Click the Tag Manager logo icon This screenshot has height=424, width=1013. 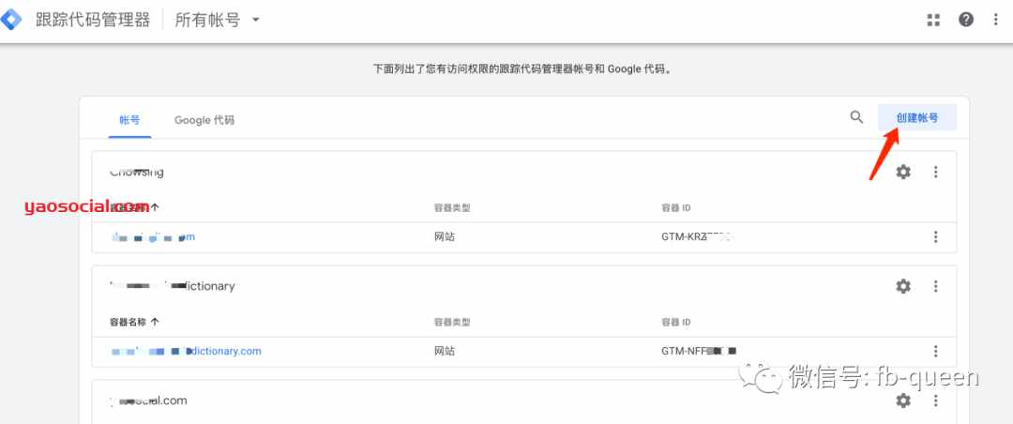pyautogui.click(x=10, y=20)
